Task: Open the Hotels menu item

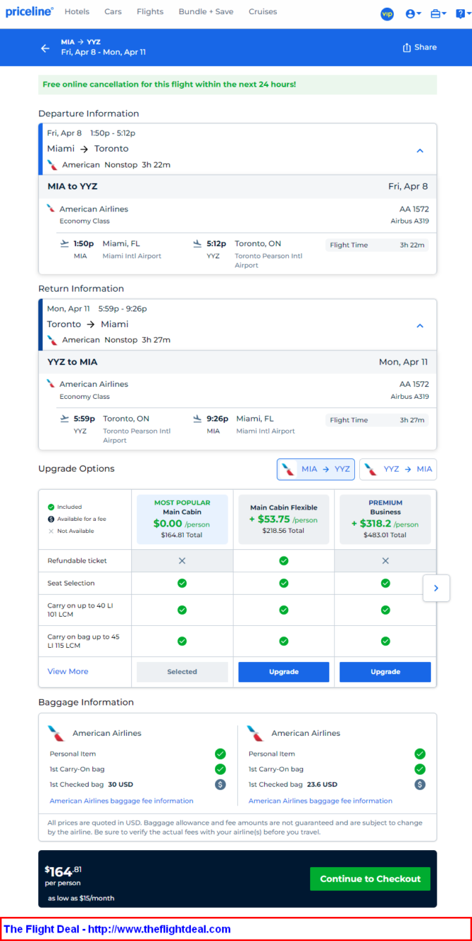Action: pyautogui.click(x=77, y=12)
